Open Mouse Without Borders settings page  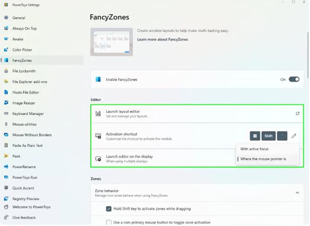[32, 135]
